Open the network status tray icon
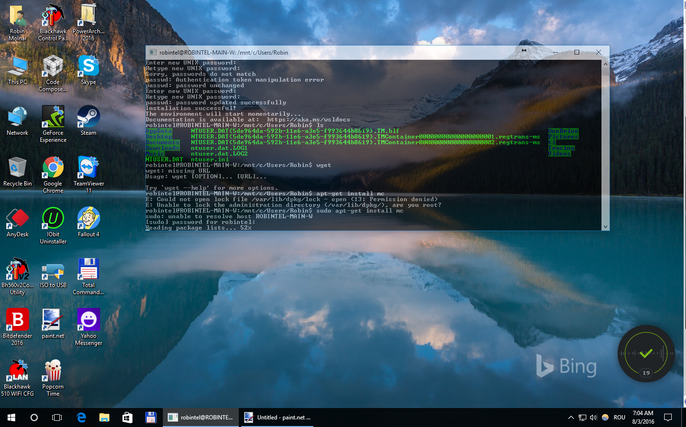686x427 pixels. [x=583, y=418]
